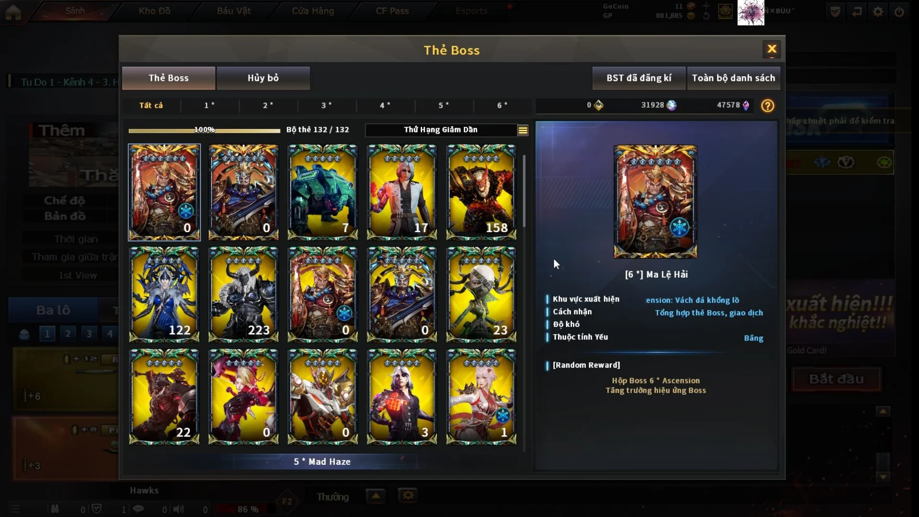Select boss card with count 3

click(x=402, y=397)
